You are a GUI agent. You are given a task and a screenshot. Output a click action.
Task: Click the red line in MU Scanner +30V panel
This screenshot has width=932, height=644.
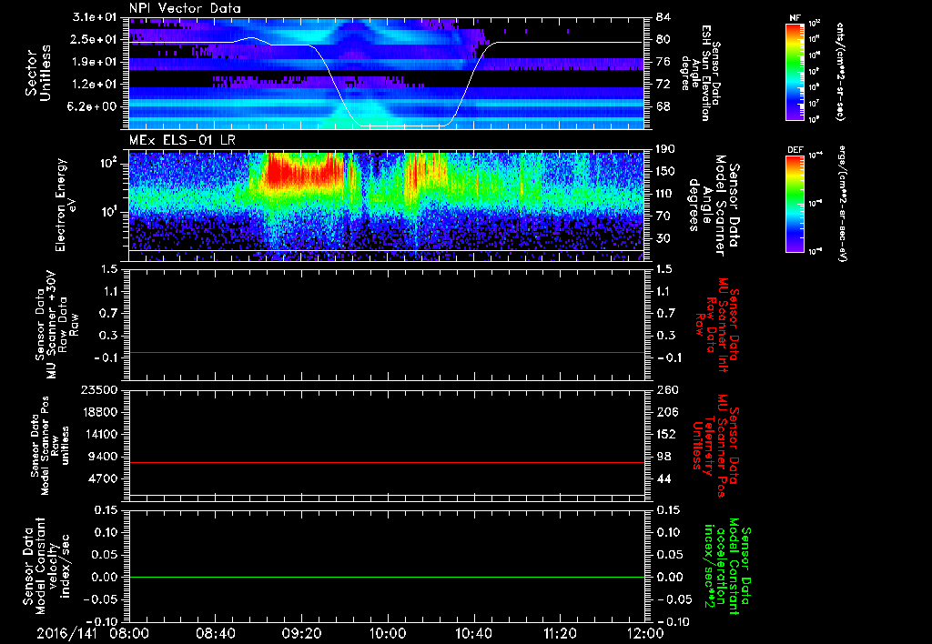click(x=387, y=352)
